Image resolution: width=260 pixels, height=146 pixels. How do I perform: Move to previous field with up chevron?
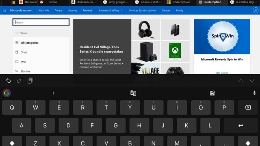[241, 81]
